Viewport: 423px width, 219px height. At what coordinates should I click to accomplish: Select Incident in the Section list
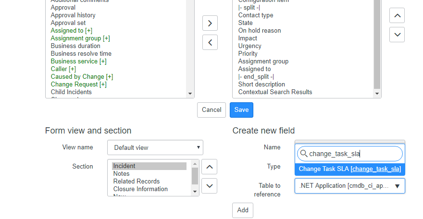click(149, 166)
